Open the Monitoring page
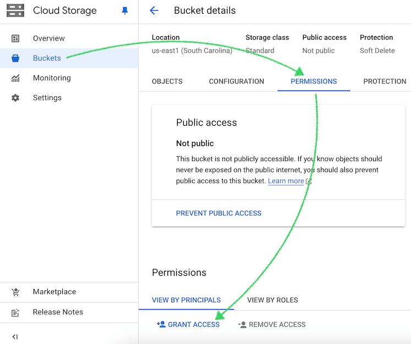 coord(52,78)
